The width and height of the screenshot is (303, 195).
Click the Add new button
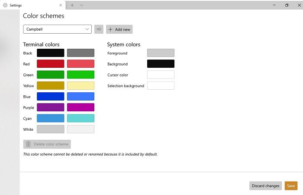tap(119, 29)
